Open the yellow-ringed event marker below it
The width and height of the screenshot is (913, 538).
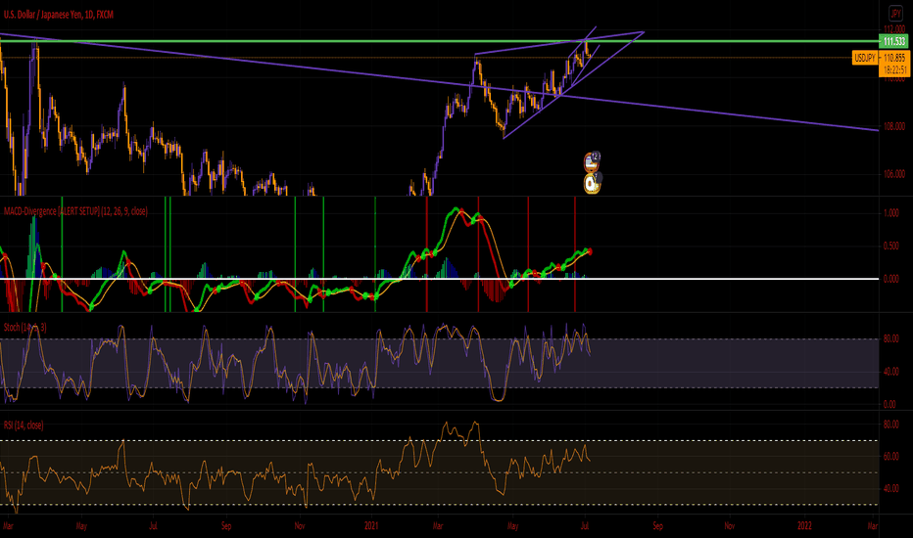point(592,183)
